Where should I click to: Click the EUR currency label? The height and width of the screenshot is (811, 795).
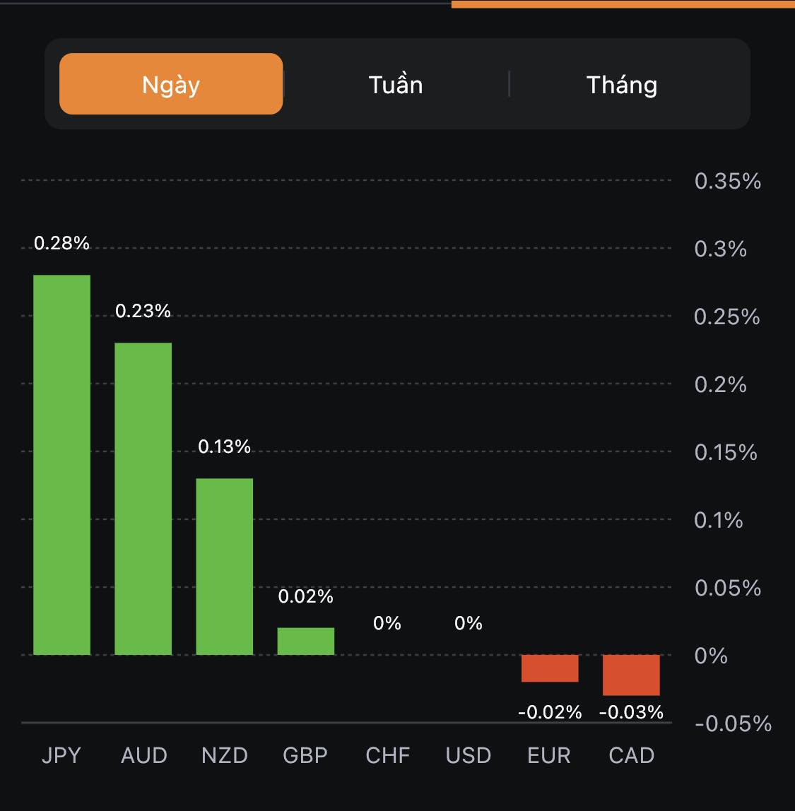pos(549,755)
